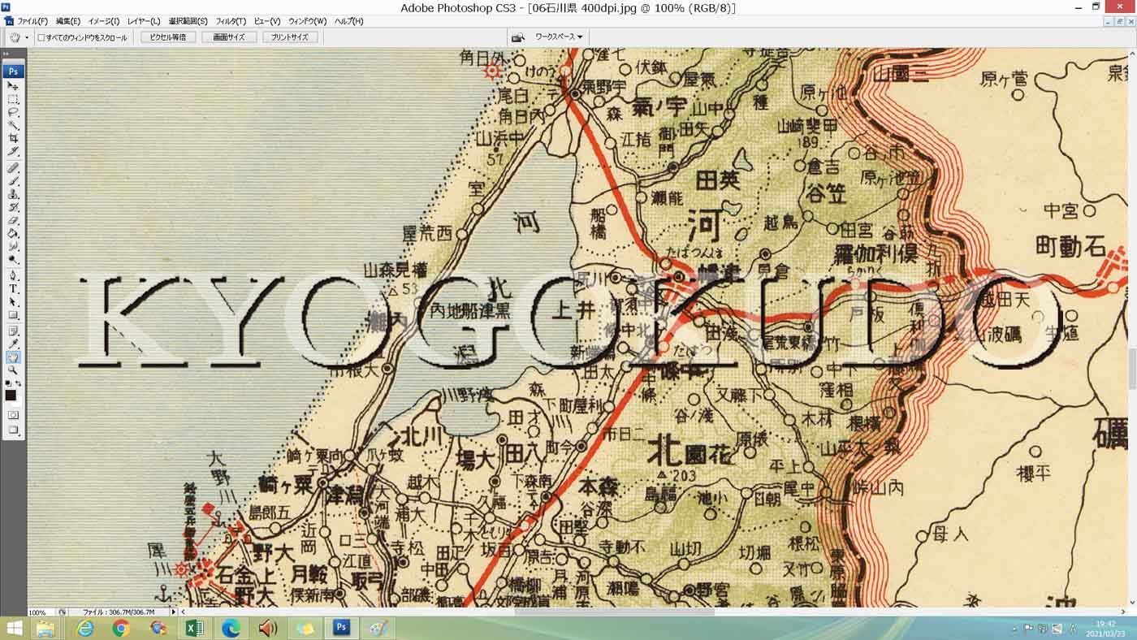Click the 画面サイズ button
Image resolution: width=1137 pixels, height=640 pixels.
tap(229, 37)
